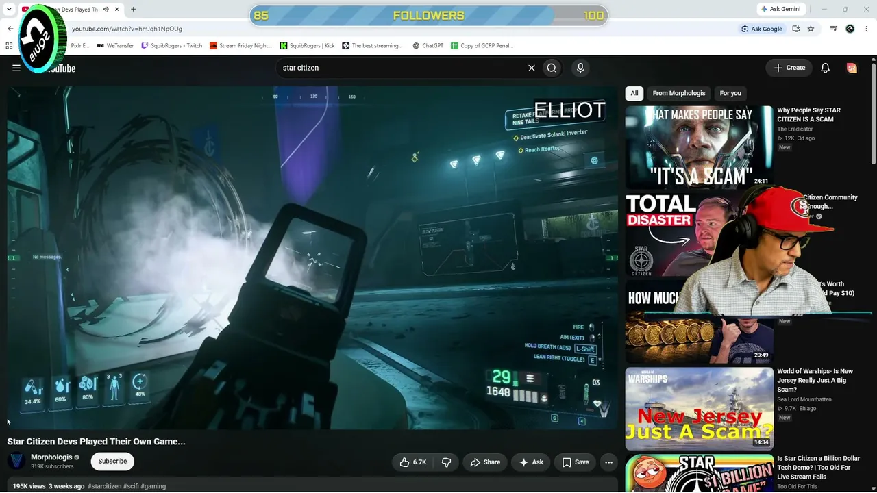Click the #scifi hashtag
Viewport: 877px width, 493px height.
[131, 486]
